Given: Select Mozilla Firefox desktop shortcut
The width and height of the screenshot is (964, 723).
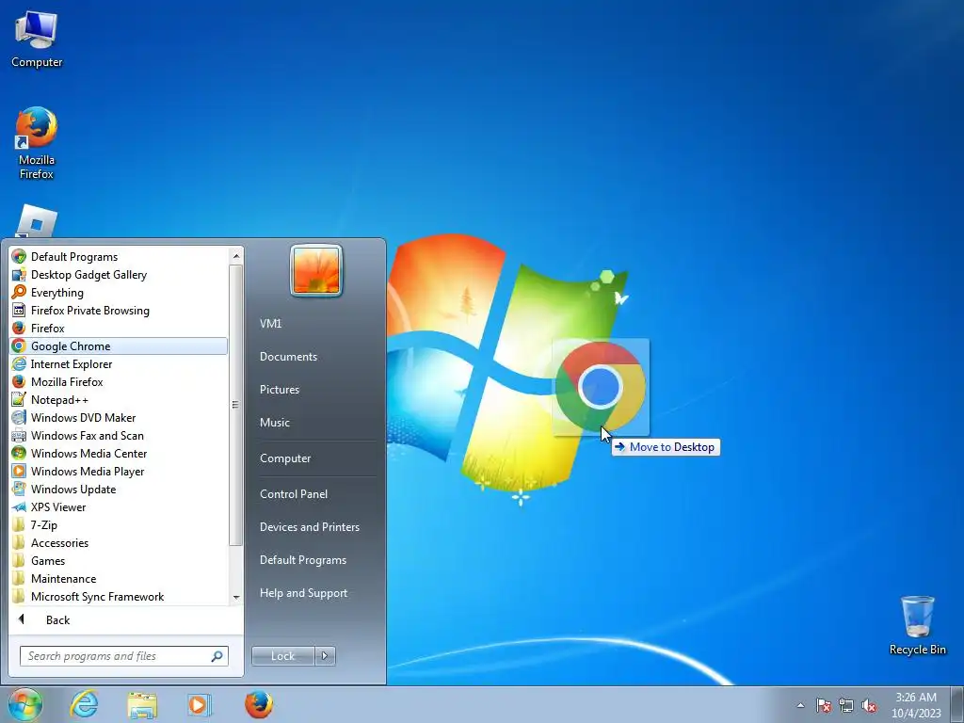Looking at the screenshot, I should click(37, 143).
